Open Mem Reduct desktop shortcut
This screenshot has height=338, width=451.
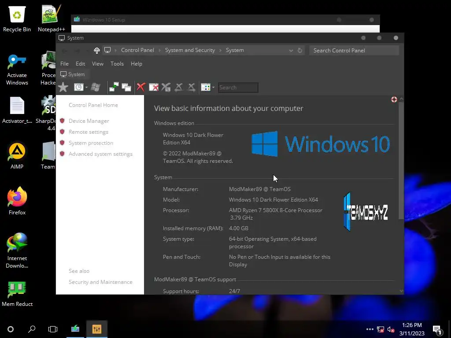tap(17, 294)
